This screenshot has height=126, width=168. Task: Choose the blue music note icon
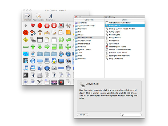[26, 68]
